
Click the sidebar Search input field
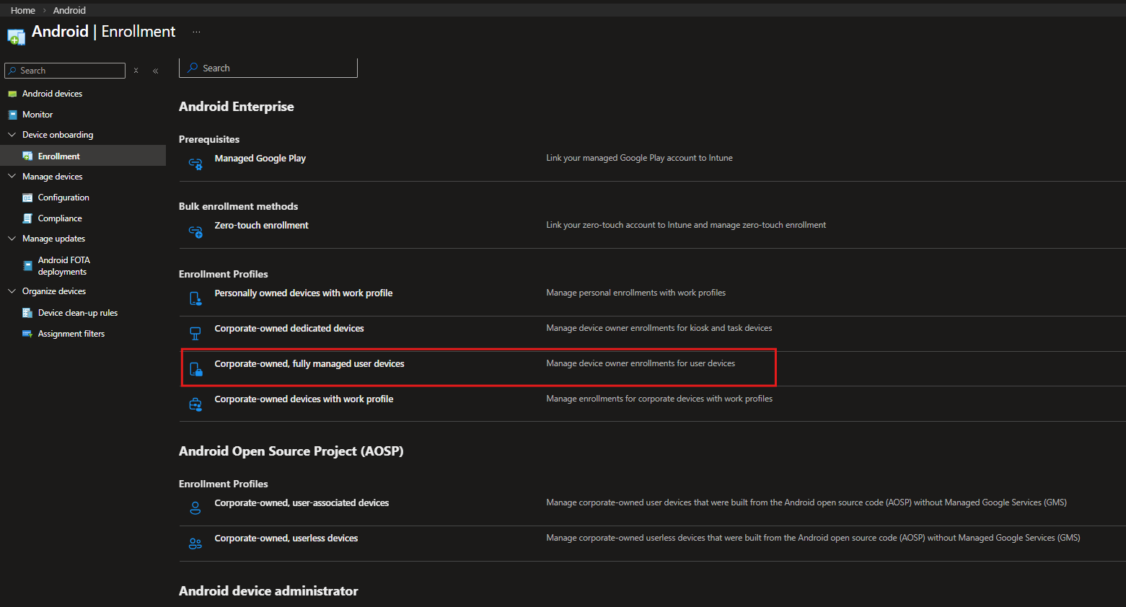pos(65,71)
